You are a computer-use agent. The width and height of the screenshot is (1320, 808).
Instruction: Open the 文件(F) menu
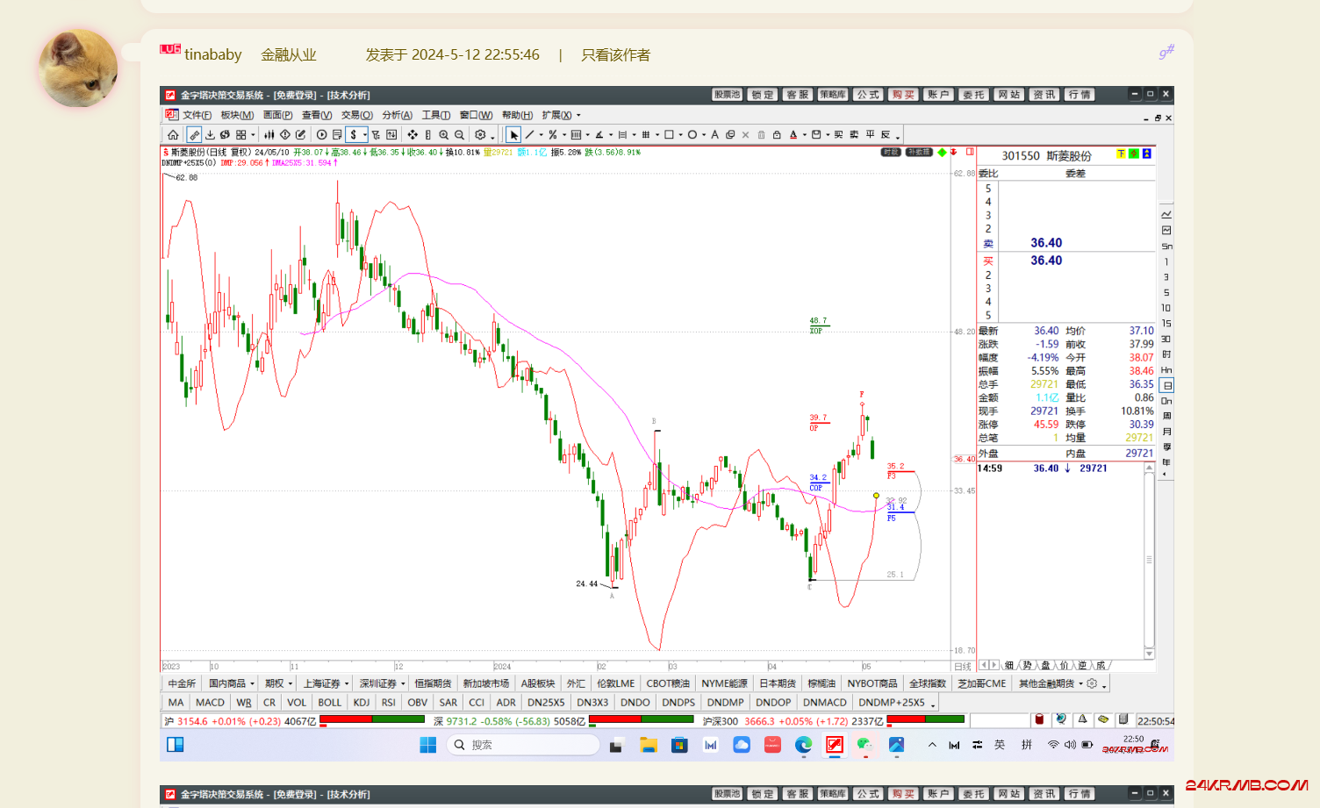(197, 115)
